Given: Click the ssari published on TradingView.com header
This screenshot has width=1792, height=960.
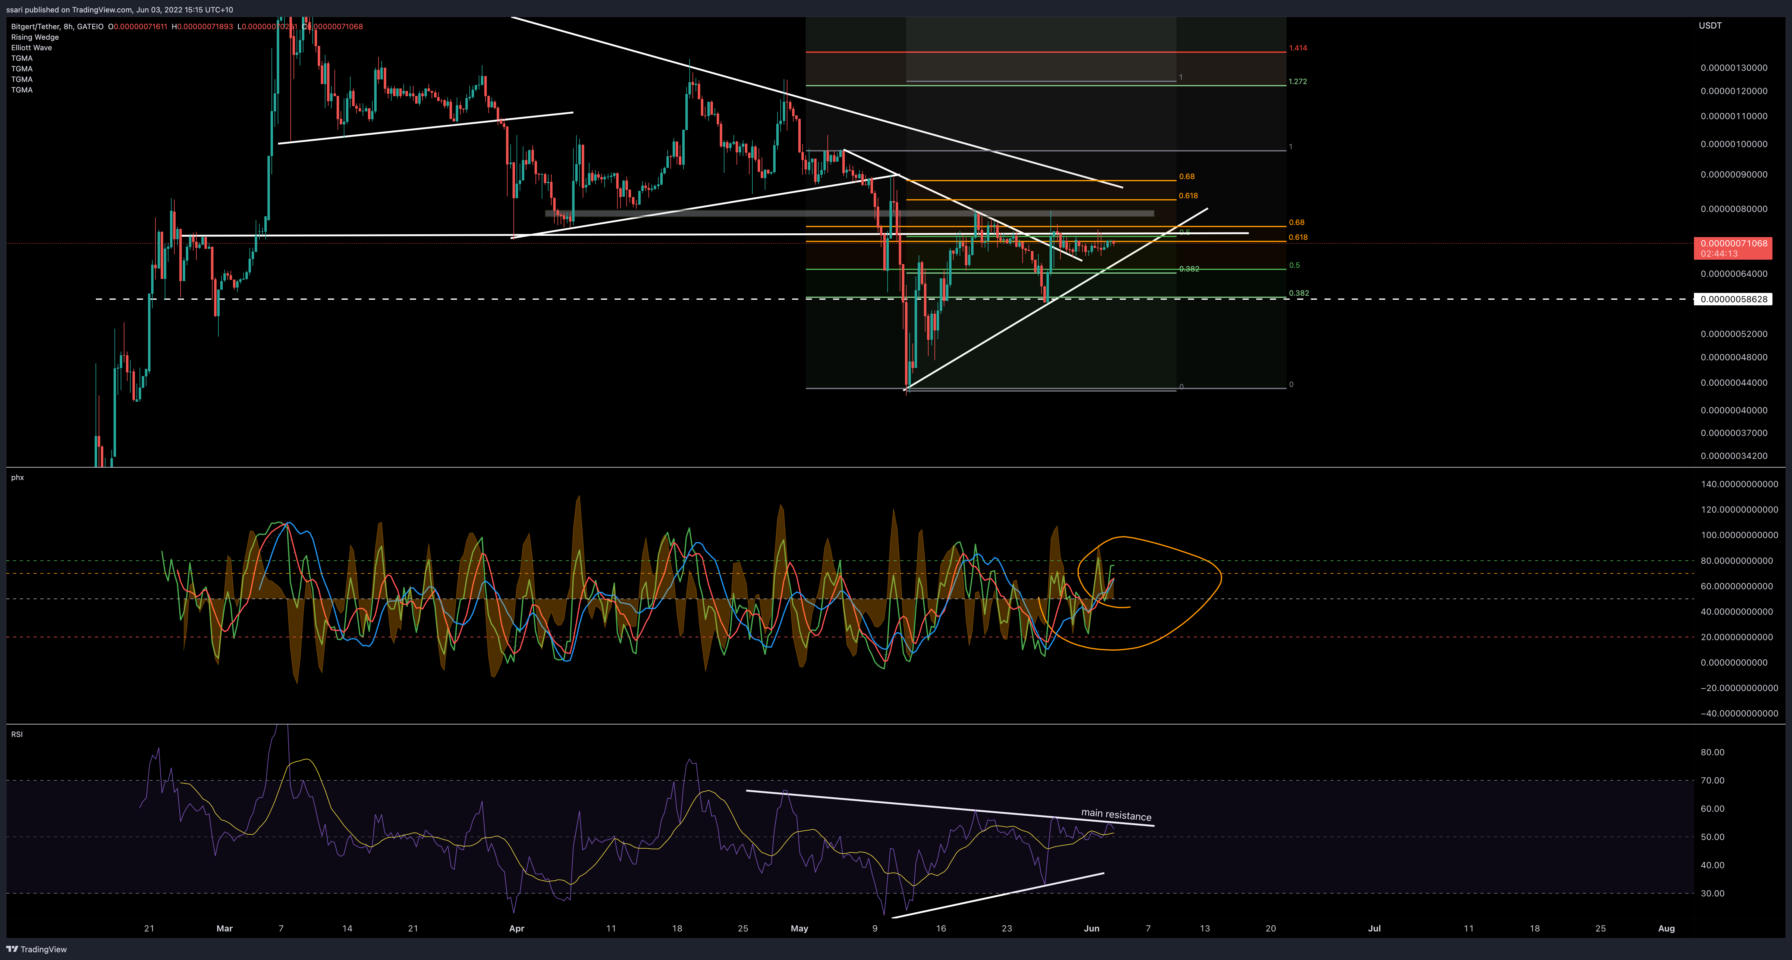Looking at the screenshot, I should pyautogui.click(x=120, y=10).
